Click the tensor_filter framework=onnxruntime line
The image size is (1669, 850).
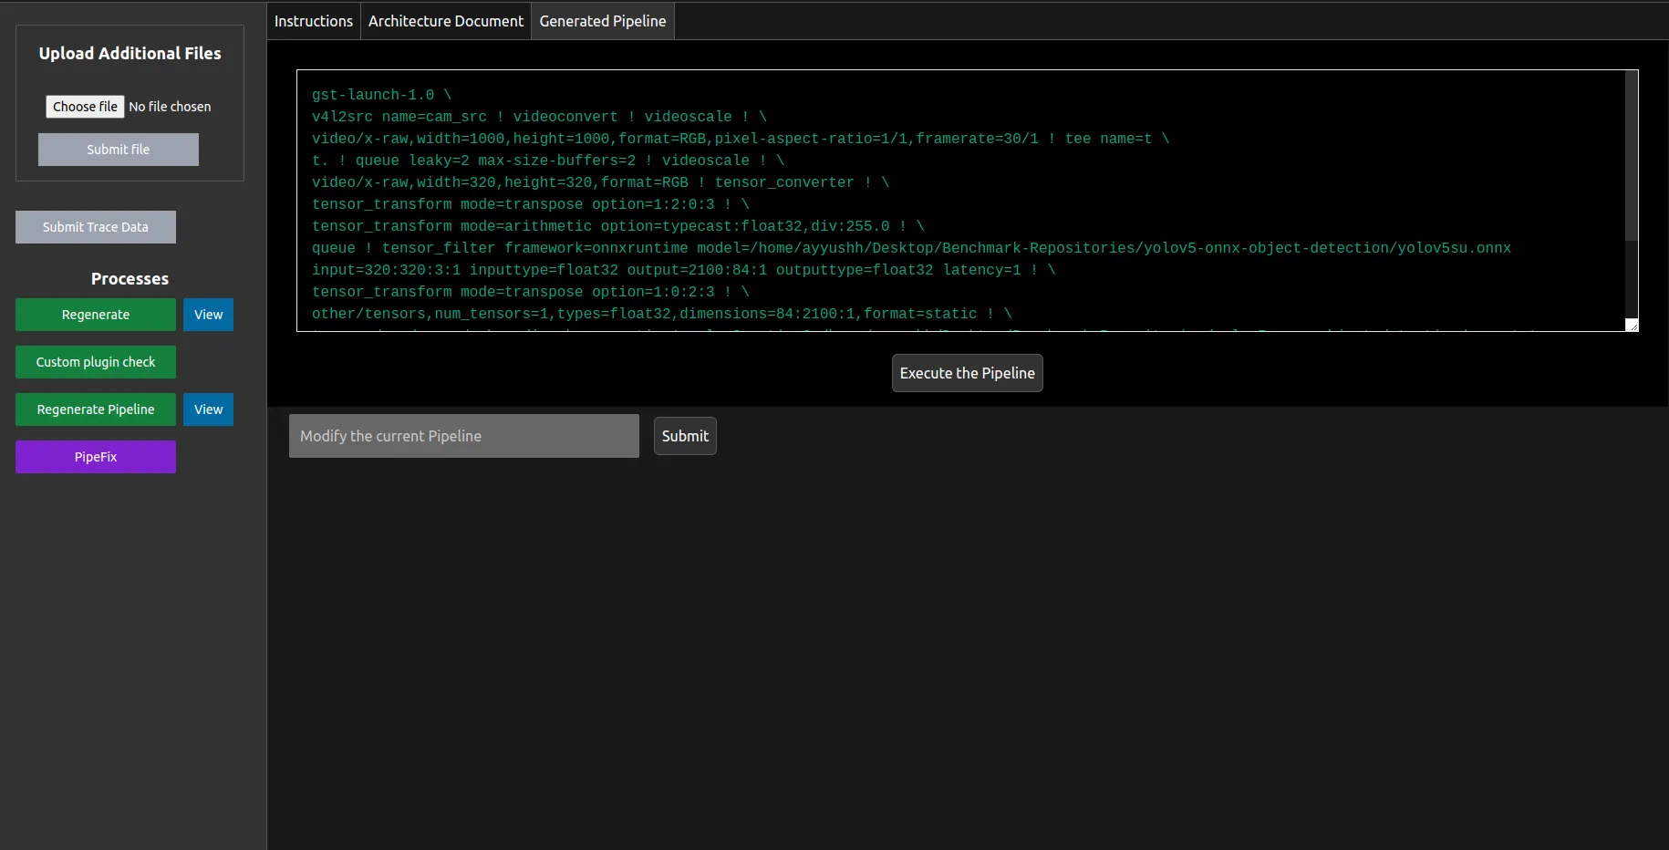coord(911,248)
